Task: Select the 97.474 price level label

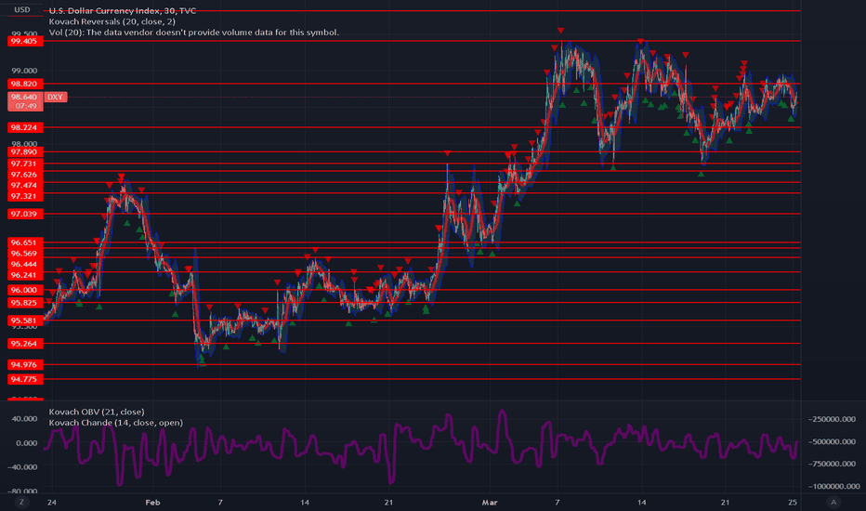Action: pos(25,186)
